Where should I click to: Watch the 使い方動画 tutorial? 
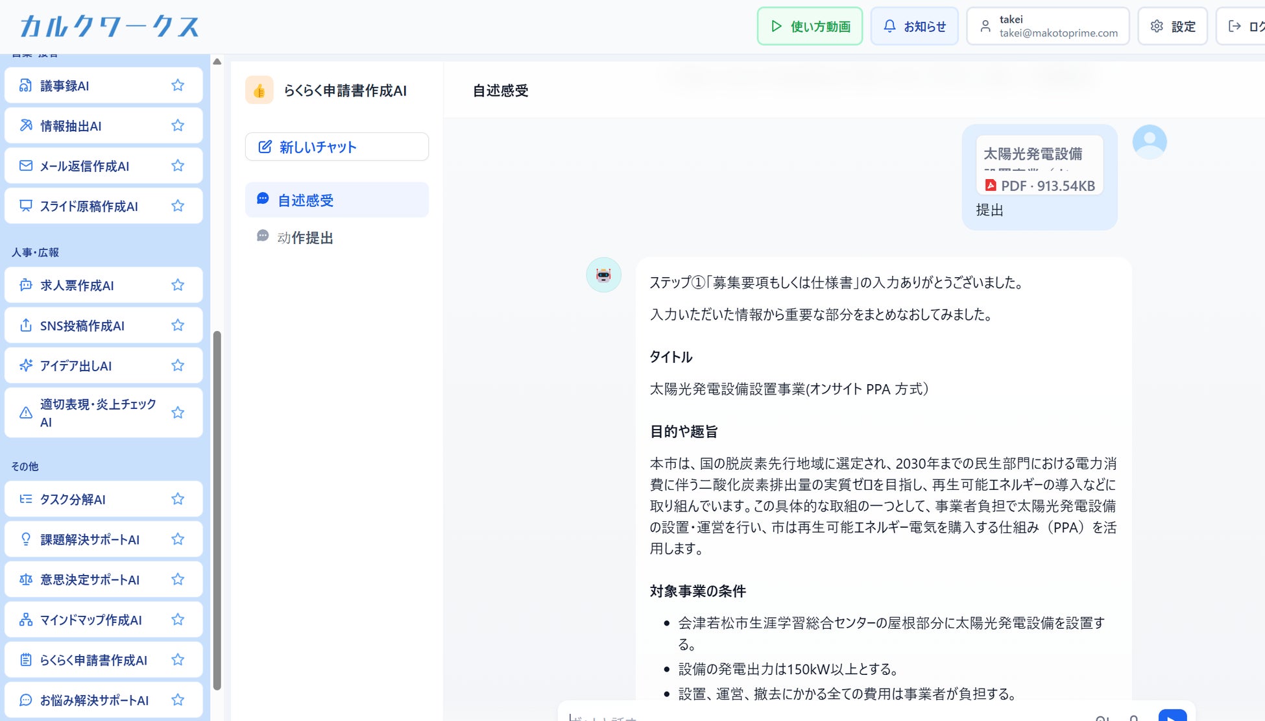(809, 26)
